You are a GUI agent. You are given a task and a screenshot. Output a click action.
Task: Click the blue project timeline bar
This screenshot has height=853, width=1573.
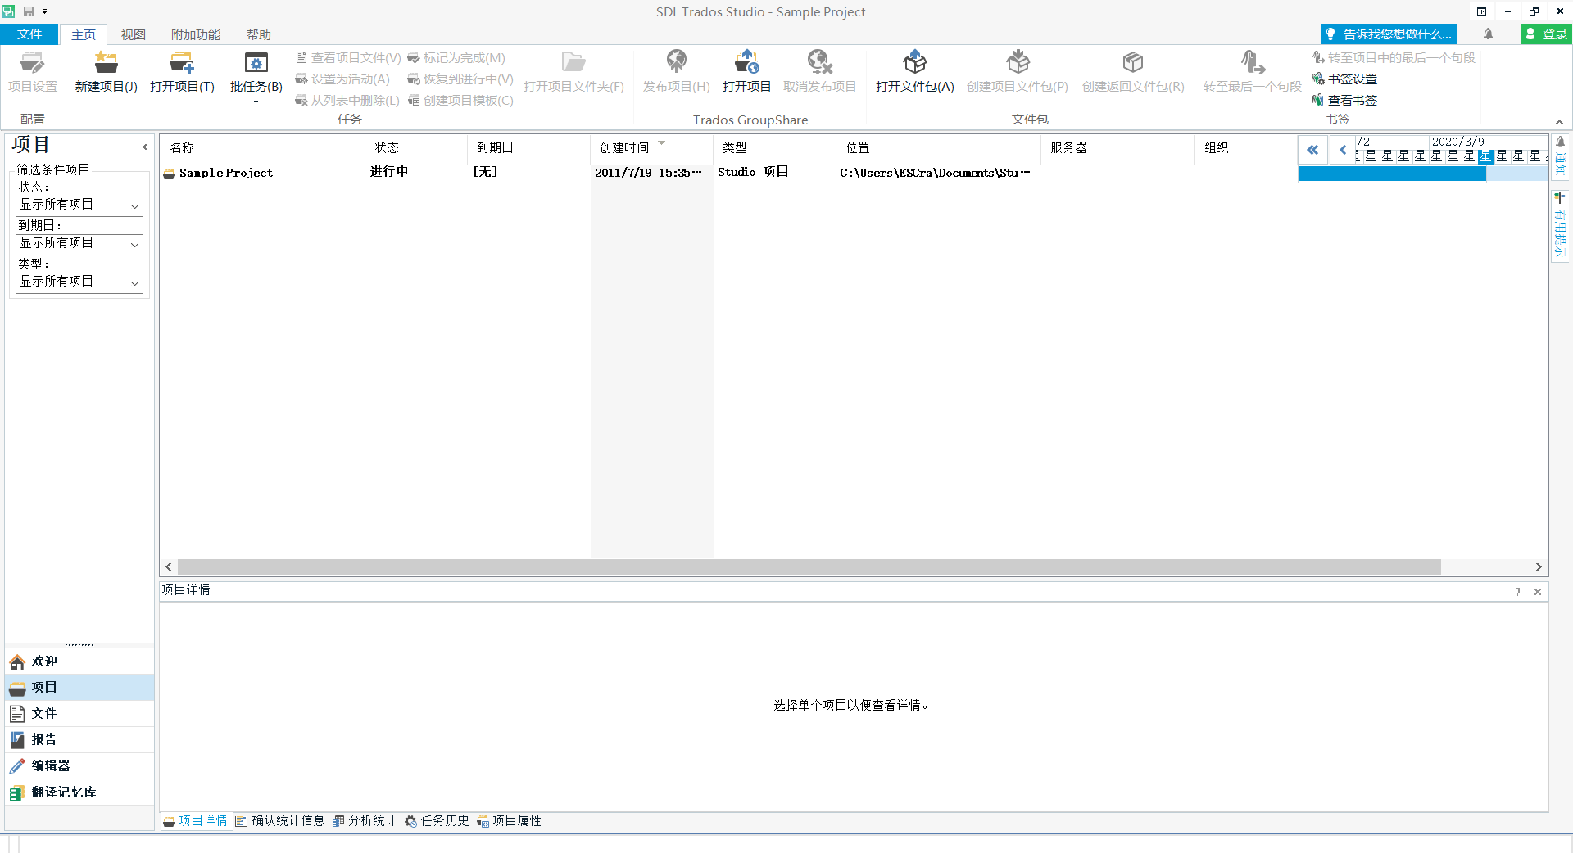click(1392, 174)
